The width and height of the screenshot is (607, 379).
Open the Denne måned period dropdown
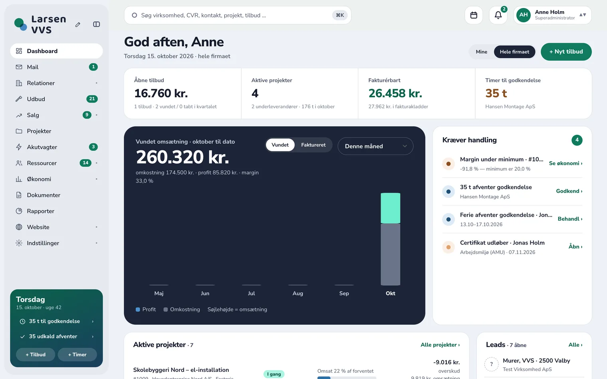tap(375, 146)
